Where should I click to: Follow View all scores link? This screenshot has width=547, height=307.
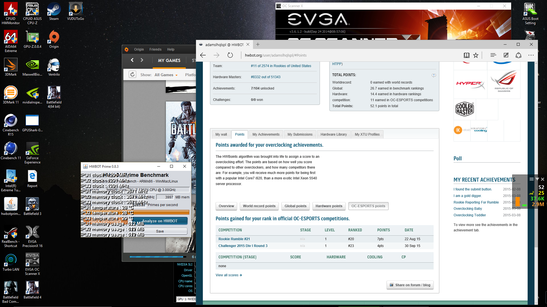(229, 275)
